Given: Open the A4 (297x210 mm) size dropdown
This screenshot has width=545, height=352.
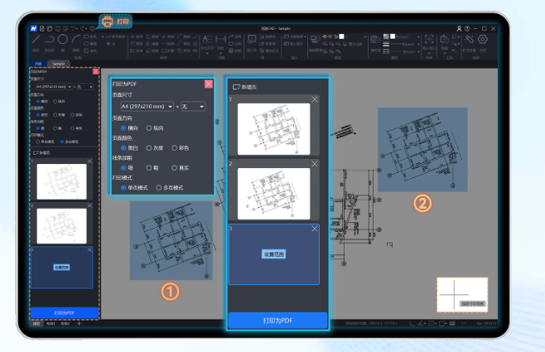Looking at the screenshot, I should pos(147,107).
